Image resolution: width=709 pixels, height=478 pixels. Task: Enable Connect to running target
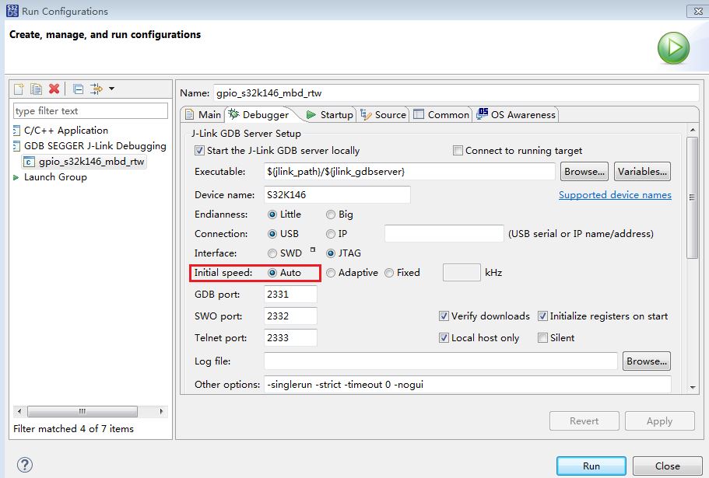(458, 150)
